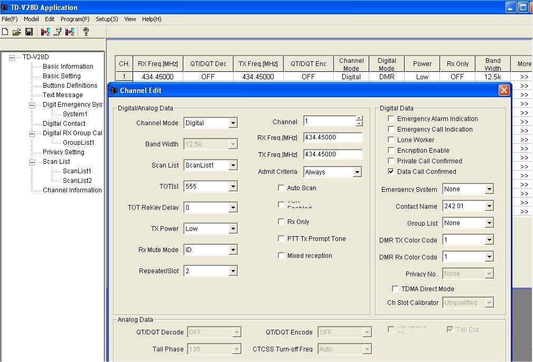Open the Rx Mute Mode dropdown
The width and height of the screenshot is (533, 362).
(233, 250)
